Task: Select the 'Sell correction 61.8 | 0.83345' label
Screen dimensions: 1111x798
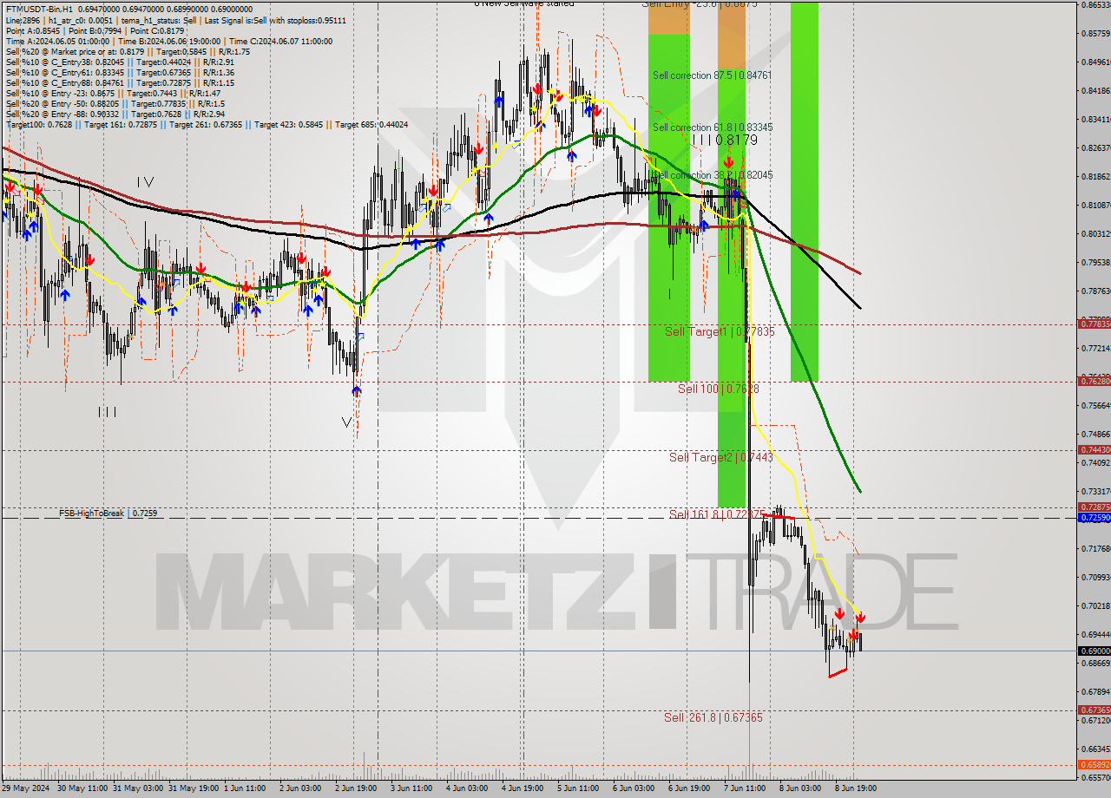Action: click(713, 128)
